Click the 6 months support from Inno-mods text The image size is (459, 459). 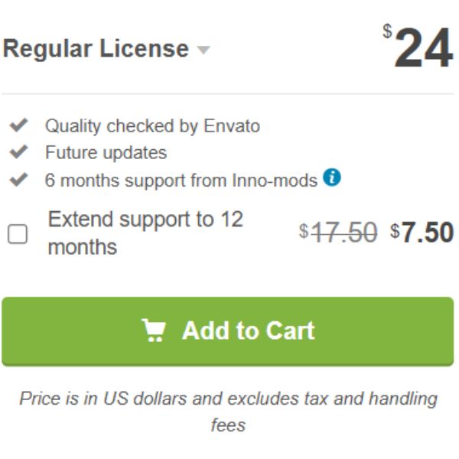tap(181, 180)
